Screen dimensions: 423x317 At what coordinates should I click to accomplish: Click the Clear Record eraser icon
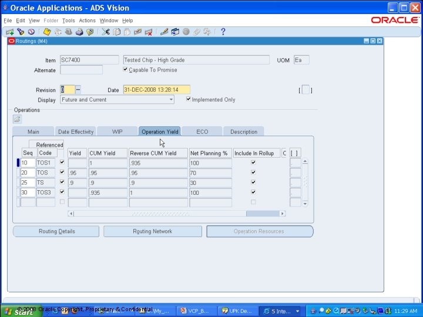coord(137,32)
